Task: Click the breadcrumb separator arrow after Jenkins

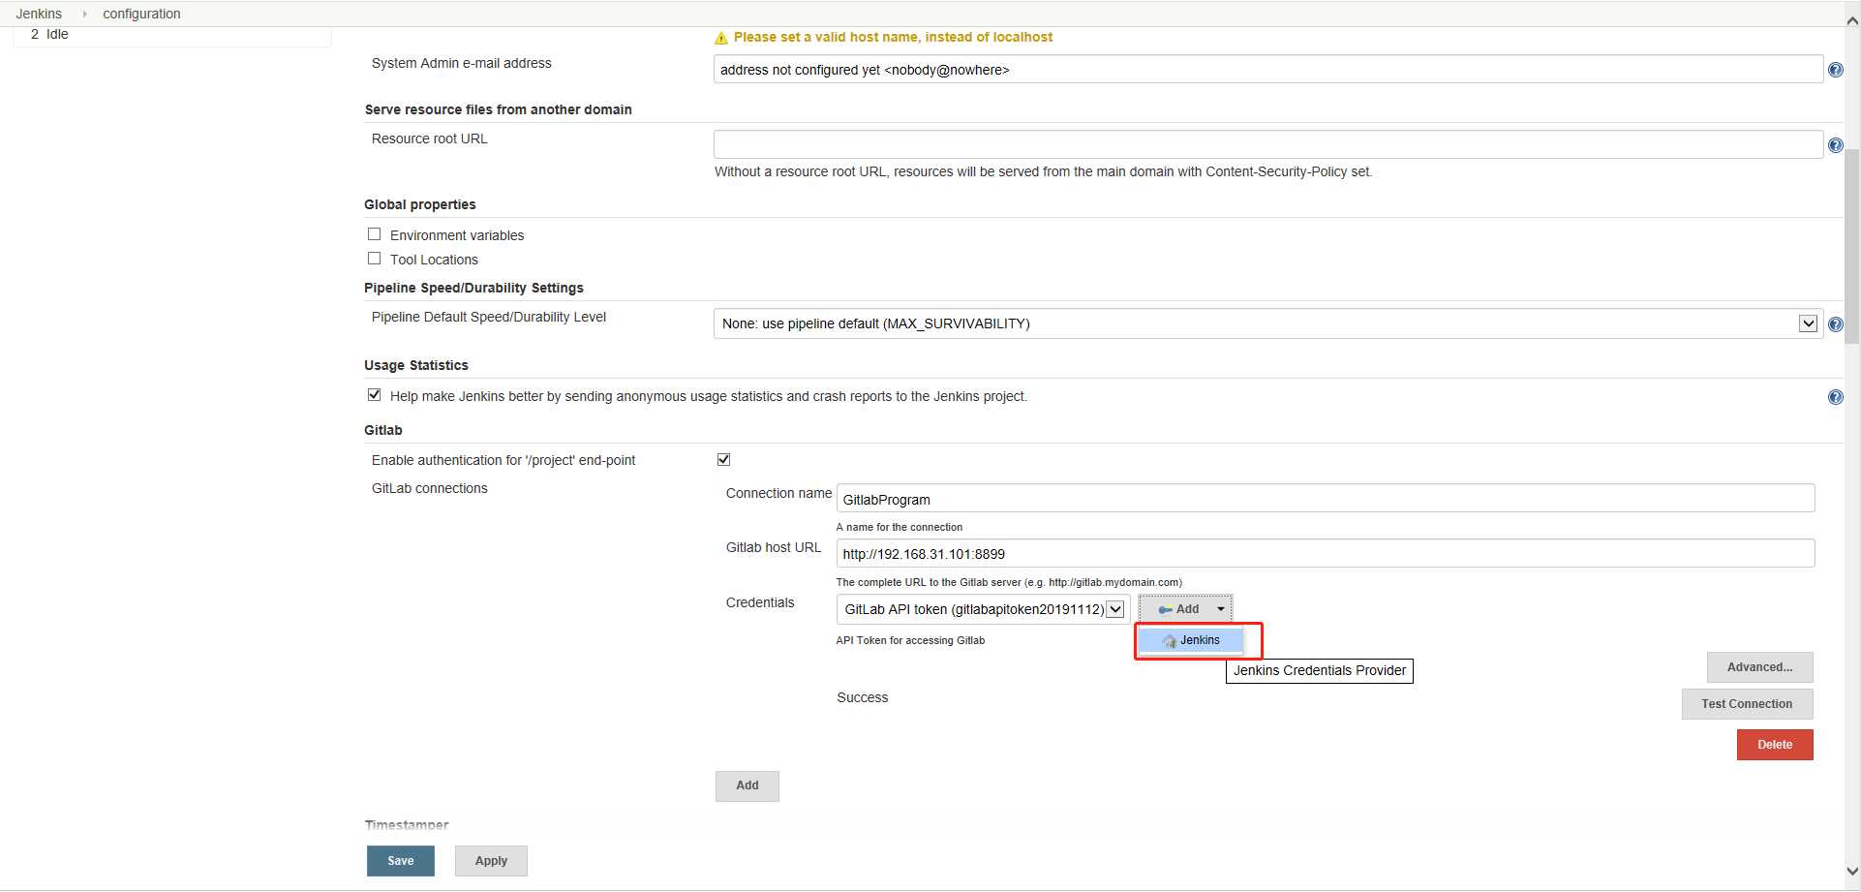Action: coord(84,14)
